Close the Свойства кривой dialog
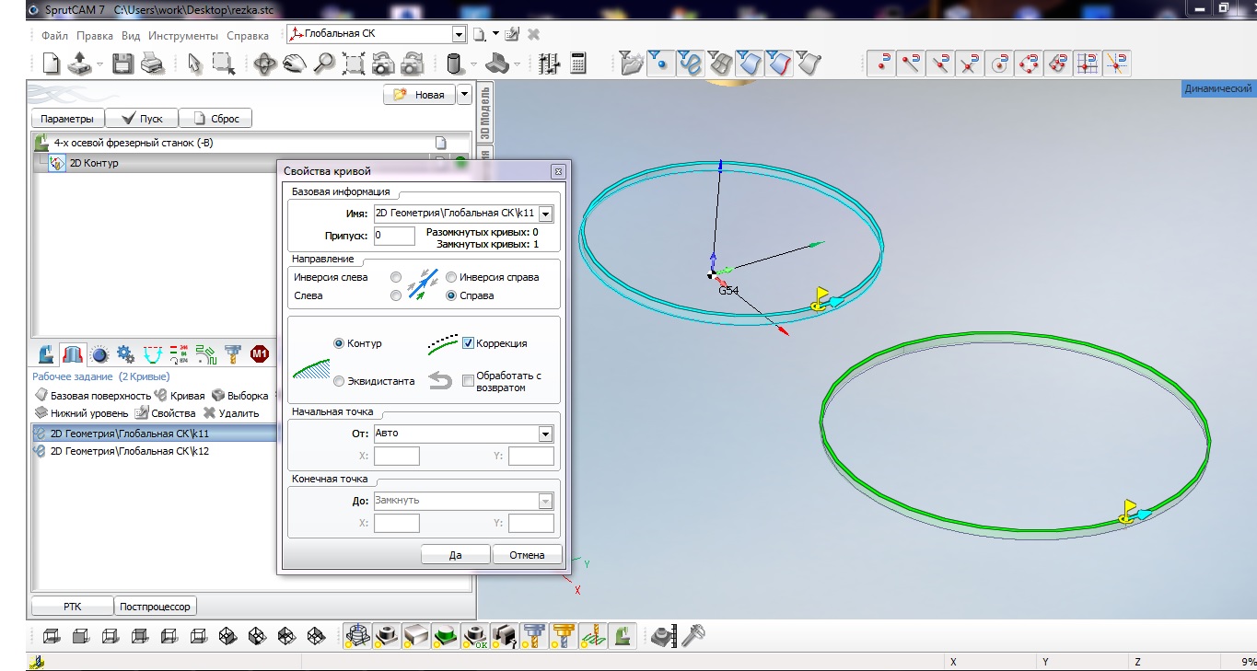This screenshot has width=1257, height=671. coord(557,171)
